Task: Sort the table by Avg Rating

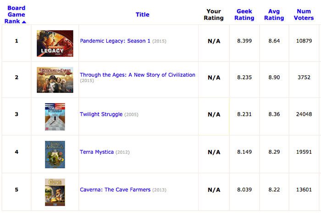Action: 274,15
